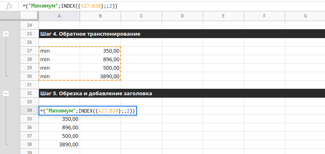Select column C header
Viewport: 325px width, 154px height.
pyautogui.click(x=141, y=16)
